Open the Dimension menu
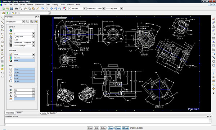This screenshot has height=130, width=216. [x=39, y=5]
